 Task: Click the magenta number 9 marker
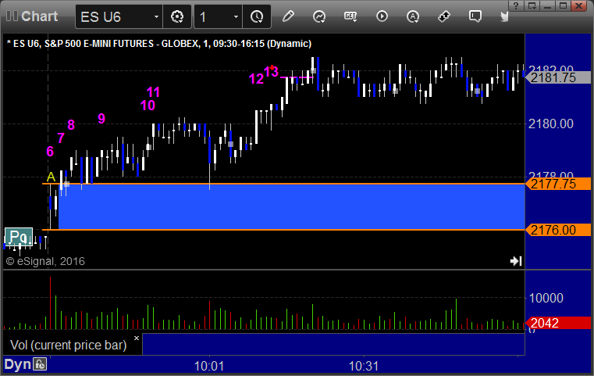click(x=101, y=119)
